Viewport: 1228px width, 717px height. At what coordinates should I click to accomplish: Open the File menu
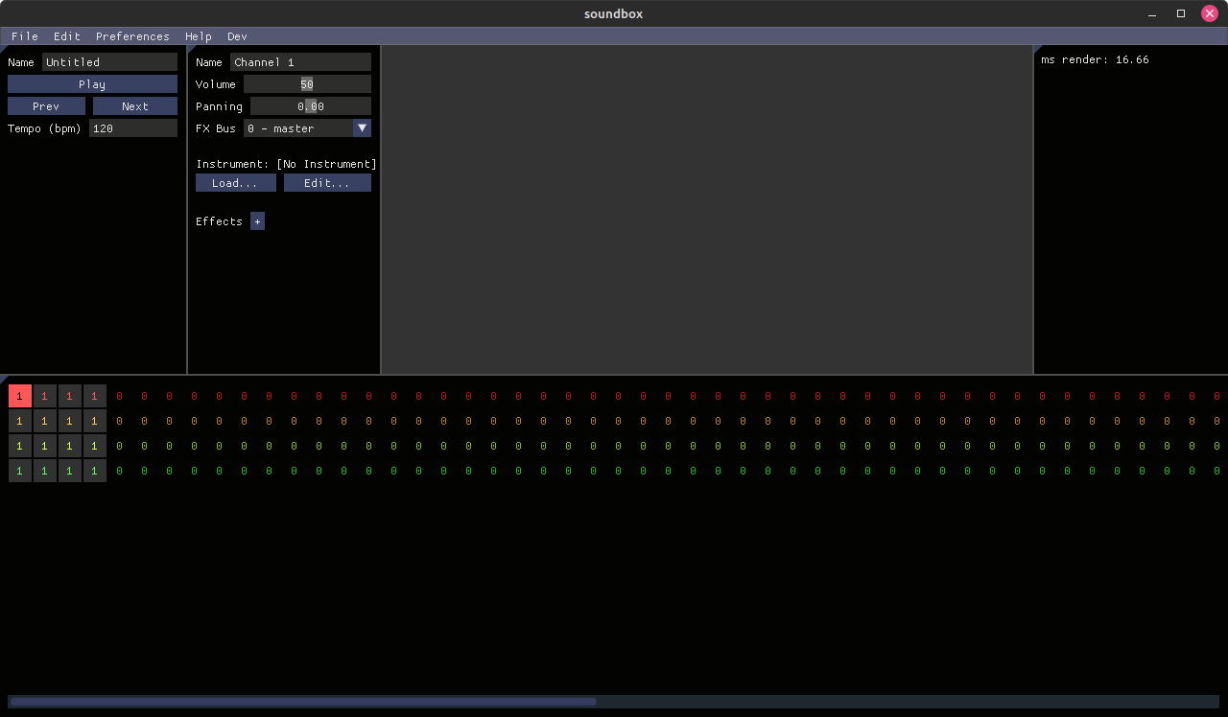25,36
